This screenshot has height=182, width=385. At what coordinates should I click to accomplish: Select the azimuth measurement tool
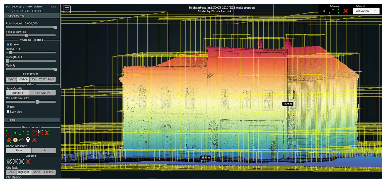click(41, 133)
